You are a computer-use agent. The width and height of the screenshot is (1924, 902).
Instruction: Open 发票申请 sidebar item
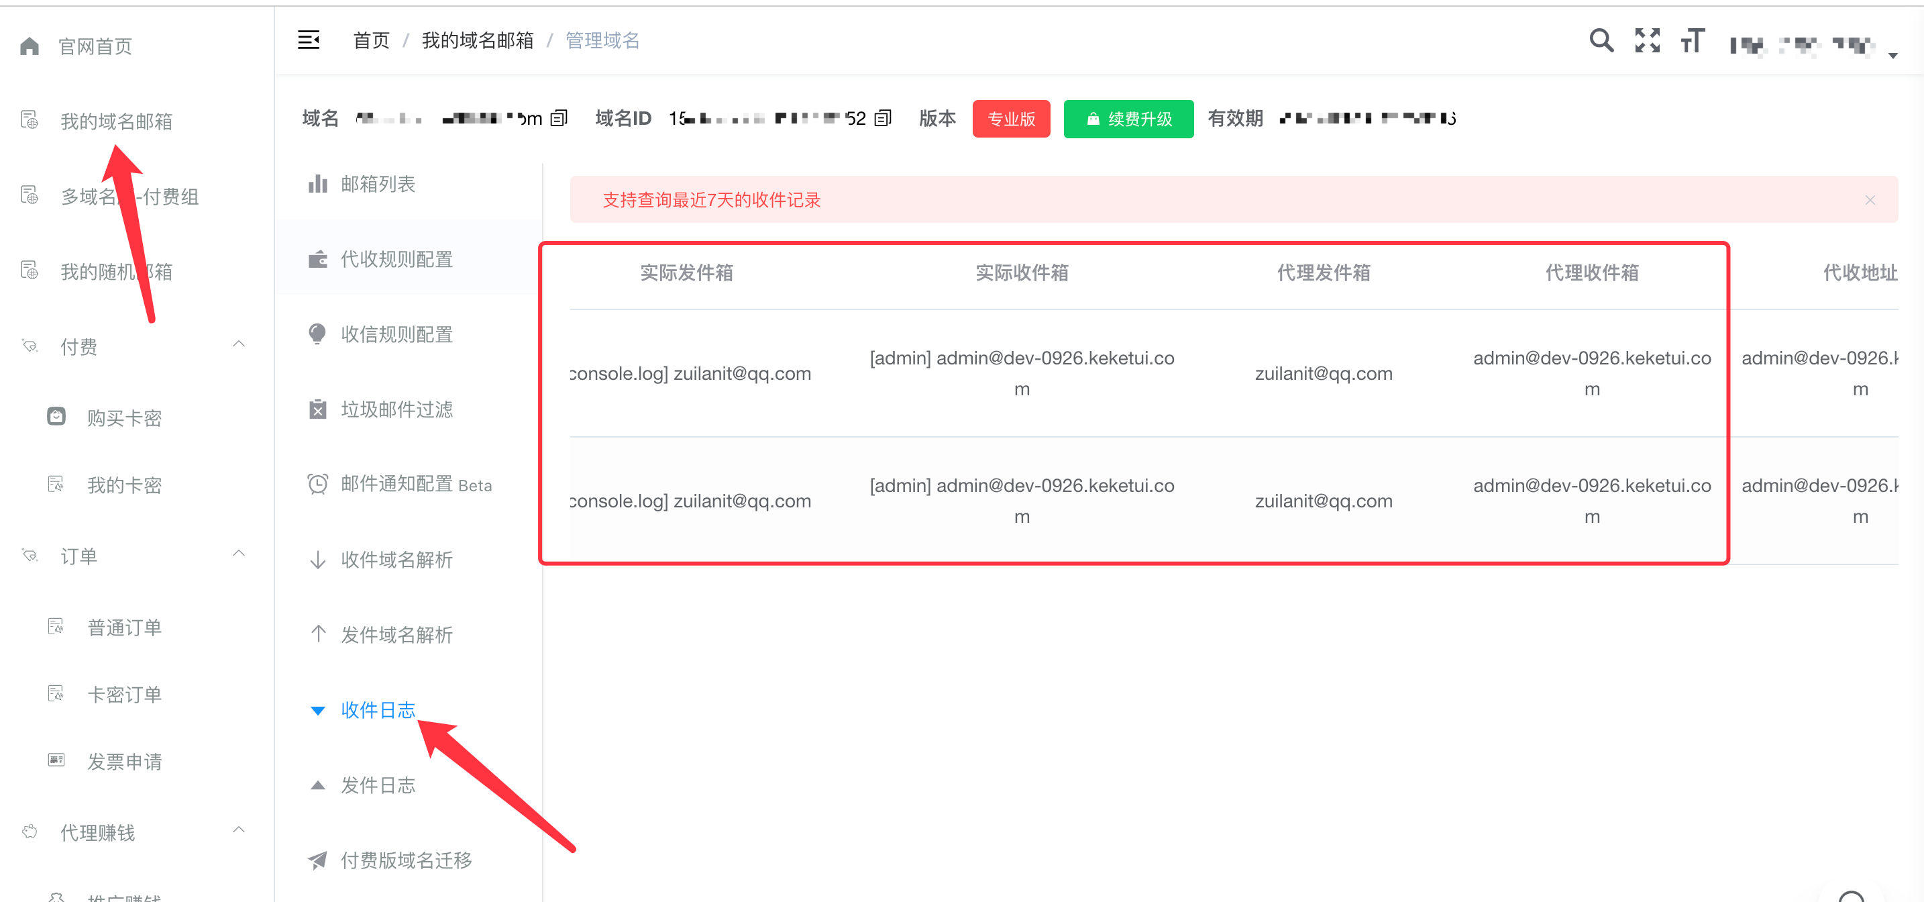124,762
